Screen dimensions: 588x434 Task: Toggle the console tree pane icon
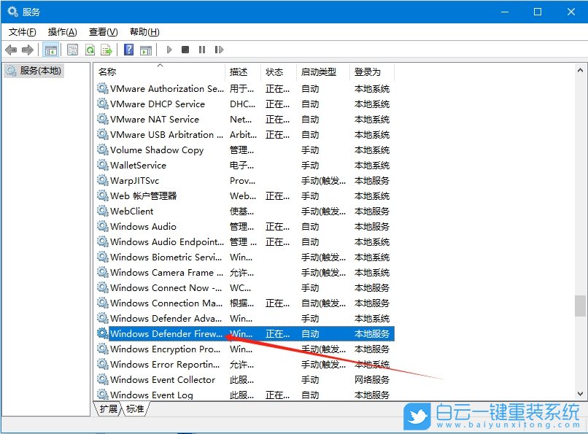(x=49, y=49)
